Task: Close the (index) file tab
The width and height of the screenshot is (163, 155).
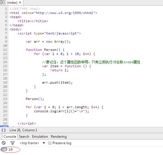Action: (20, 3)
